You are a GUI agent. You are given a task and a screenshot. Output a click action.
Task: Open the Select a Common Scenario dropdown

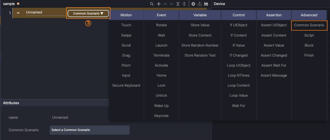click(x=90, y=130)
